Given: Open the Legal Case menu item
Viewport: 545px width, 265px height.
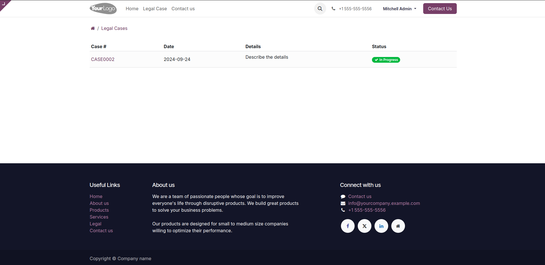Looking at the screenshot, I should coord(155,9).
